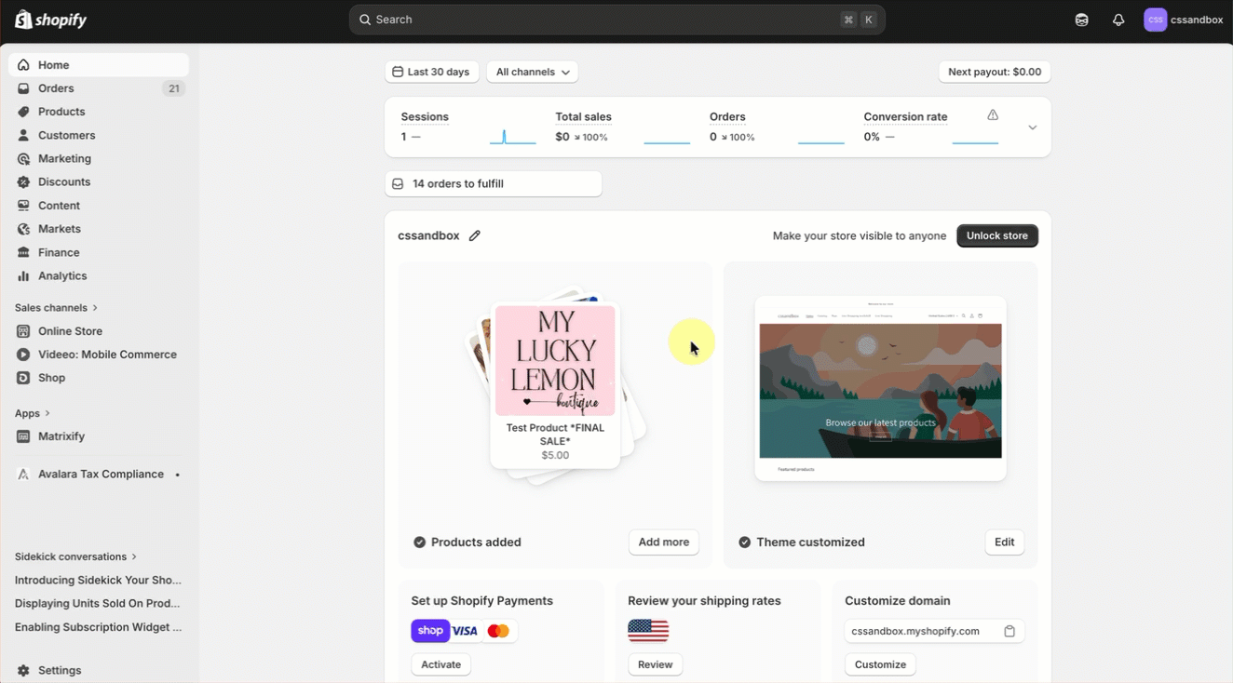Navigate to Analytics in the sidebar
The width and height of the screenshot is (1233, 683).
(62, 275)
